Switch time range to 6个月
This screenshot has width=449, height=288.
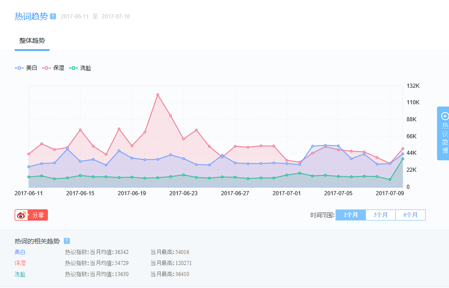[410, 215]
